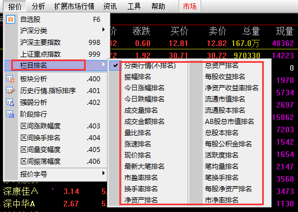Choose 区间振荡幅度 .406 entry
This screenshot has height=212, width=298.
tap(57, 162)
